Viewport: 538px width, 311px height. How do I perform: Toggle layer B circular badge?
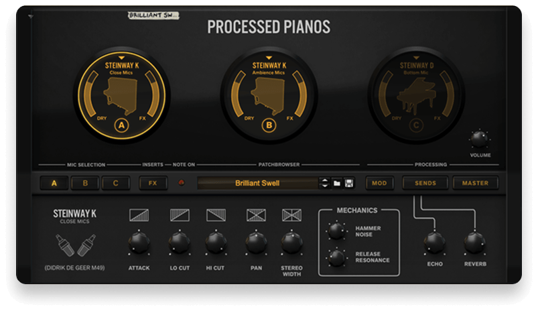click(269, 125)
